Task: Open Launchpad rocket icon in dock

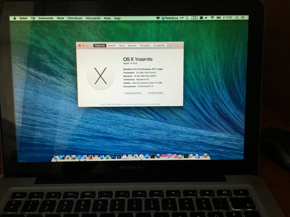Action: [68, 157]
